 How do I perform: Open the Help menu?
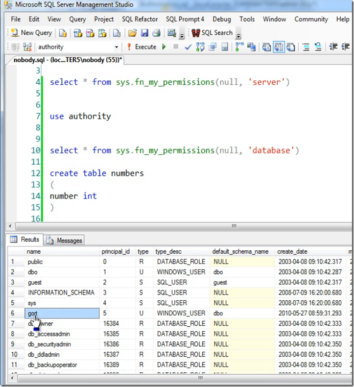click(343, 19)
